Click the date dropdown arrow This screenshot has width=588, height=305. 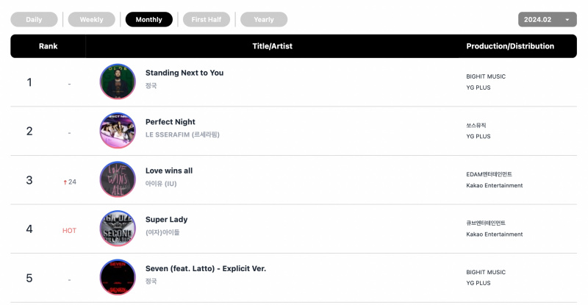567,20
